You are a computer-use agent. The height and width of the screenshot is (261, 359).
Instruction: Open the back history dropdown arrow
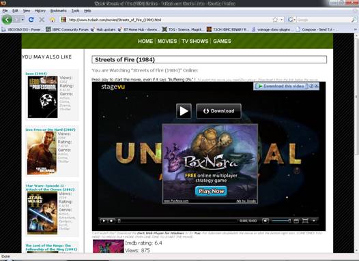pos(23,20)
